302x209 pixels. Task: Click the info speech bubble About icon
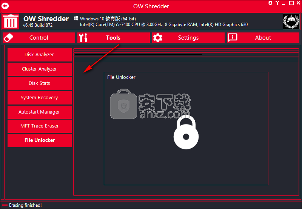(x=233, y=37)
